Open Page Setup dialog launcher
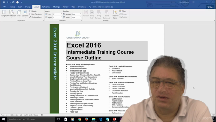 pyautogui.click(x=43, y=20)
